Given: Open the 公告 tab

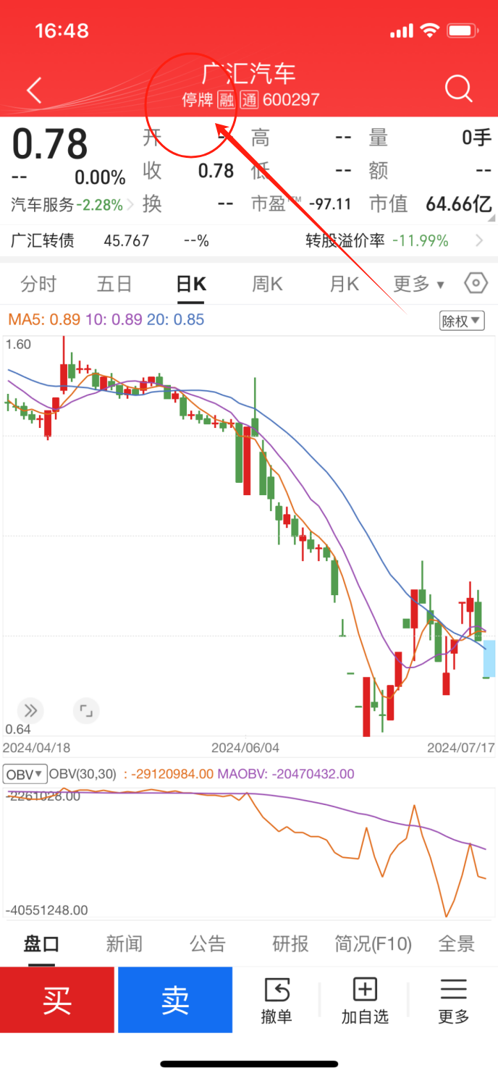Looking at the screenshot, I should 208,943.
